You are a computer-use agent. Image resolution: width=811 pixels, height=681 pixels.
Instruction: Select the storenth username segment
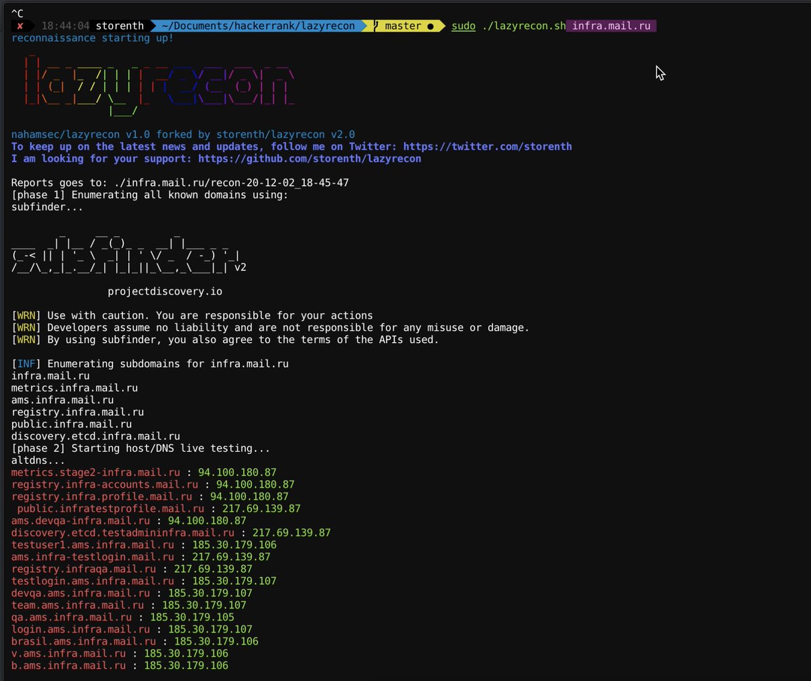120,26
